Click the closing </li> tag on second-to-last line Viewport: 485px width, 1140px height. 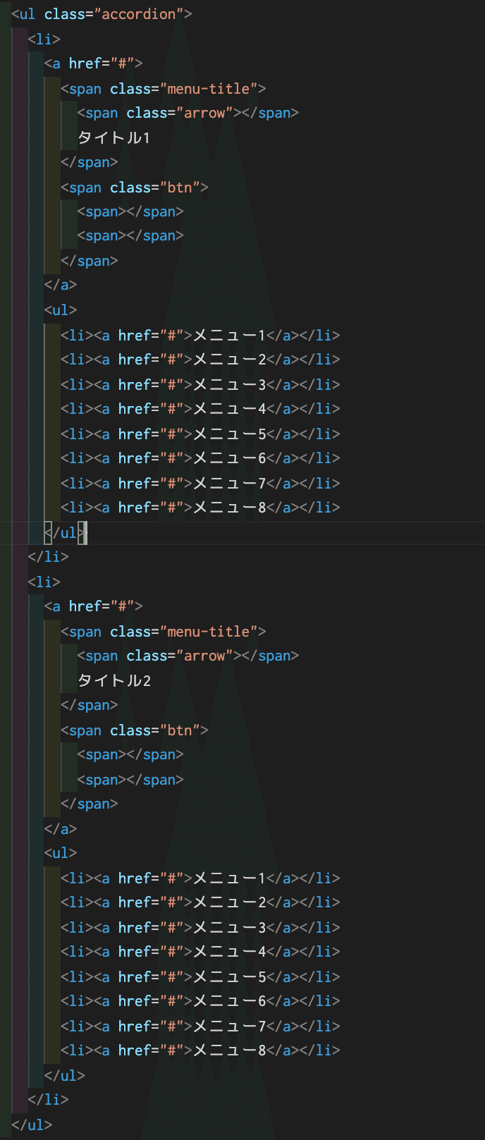click(x=48, y=1099)
